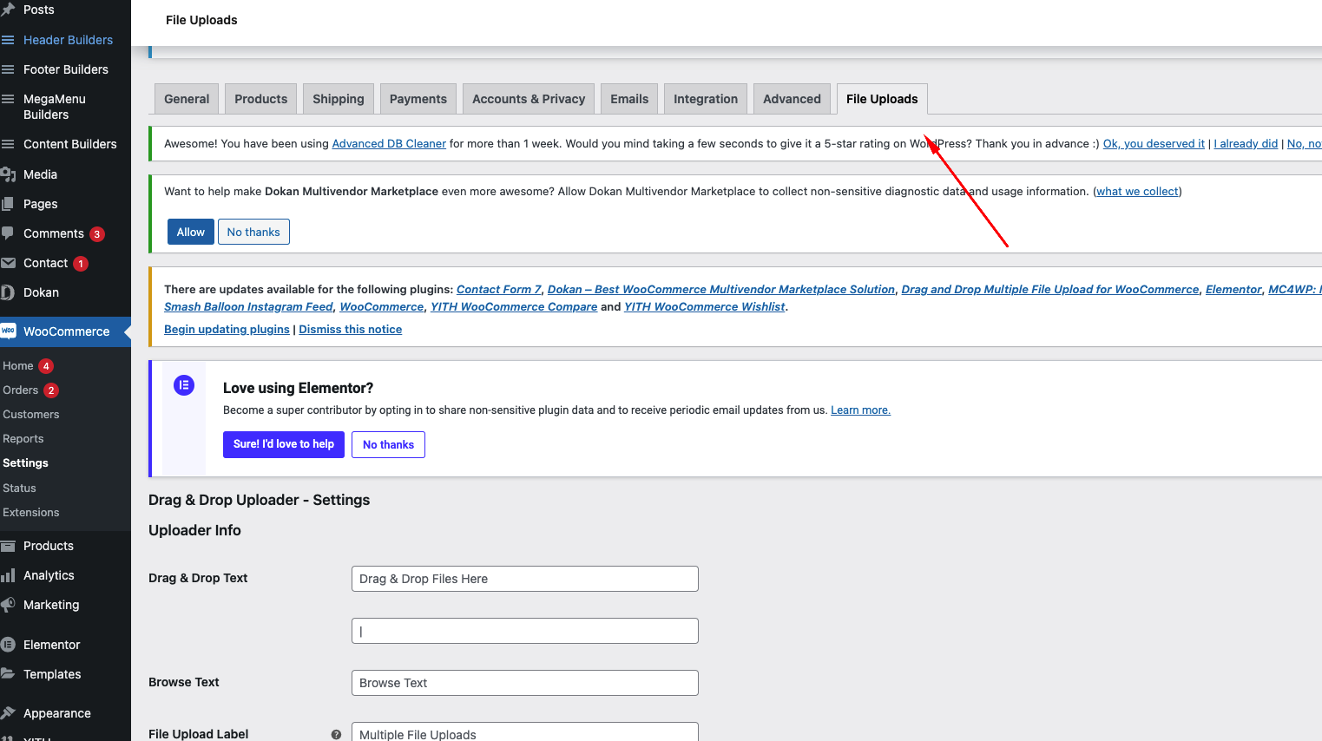The image size is (1322, 741).
Task: Click Sure! I'd love to help
Action: (284, 444)
